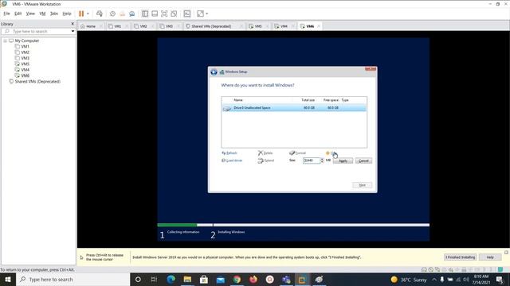Open Microsoft Edge from taskbar
510x286 pixels.
171,279
